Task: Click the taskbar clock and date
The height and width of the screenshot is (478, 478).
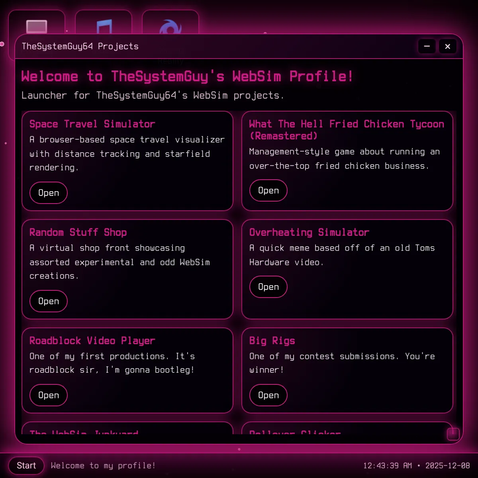Action: pyautogui.click(x=416, y=466)
